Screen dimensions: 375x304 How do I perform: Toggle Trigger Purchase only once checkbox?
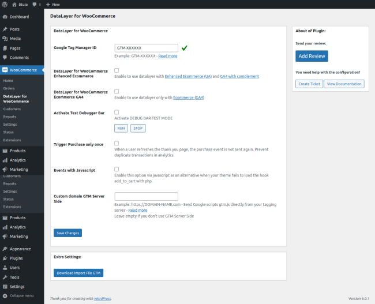pos(117,143)
